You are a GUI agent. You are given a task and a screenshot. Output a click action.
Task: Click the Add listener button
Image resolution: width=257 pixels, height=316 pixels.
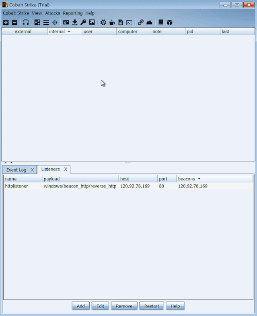[80, 306]
